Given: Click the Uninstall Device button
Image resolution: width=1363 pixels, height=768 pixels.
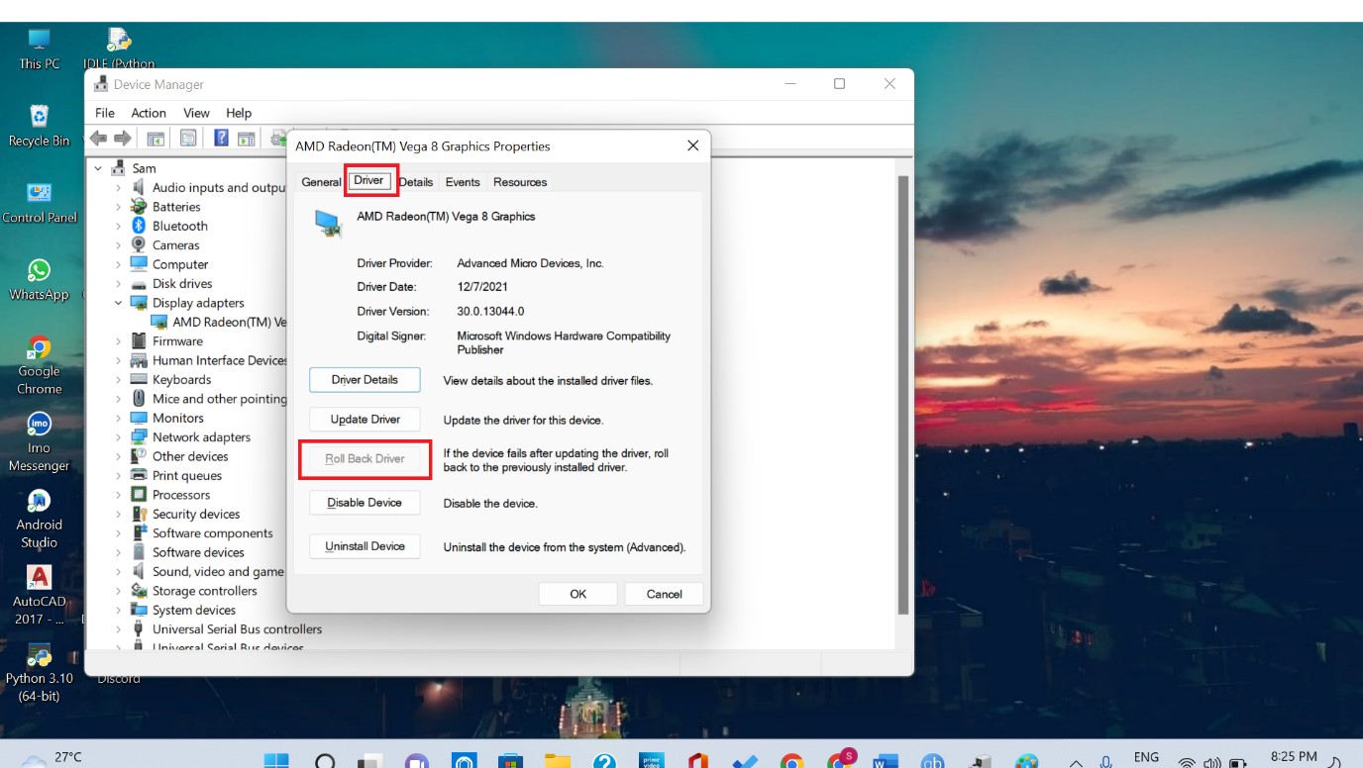Looking at the screenshot, I should (x=365, y=545).
